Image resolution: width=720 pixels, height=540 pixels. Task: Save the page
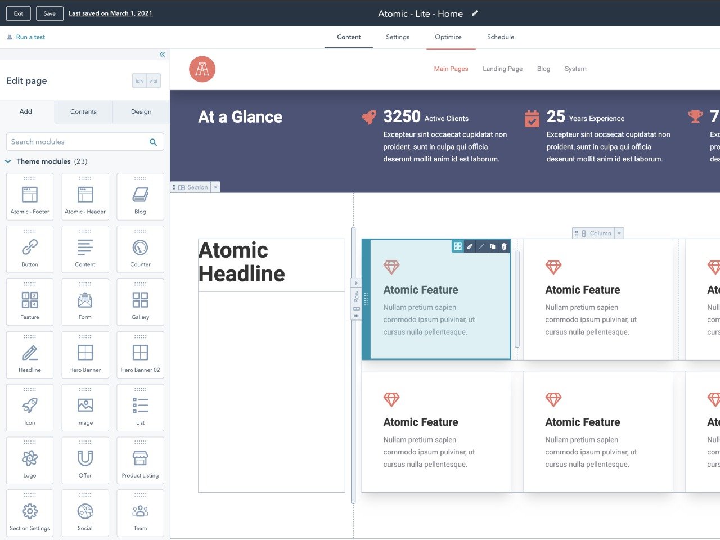click(x=49, y=13)
